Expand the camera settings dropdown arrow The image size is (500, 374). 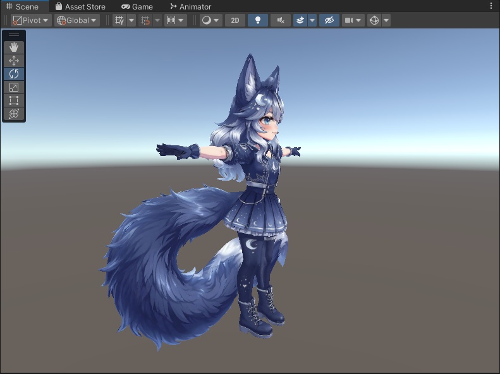(x=359, y=20)
